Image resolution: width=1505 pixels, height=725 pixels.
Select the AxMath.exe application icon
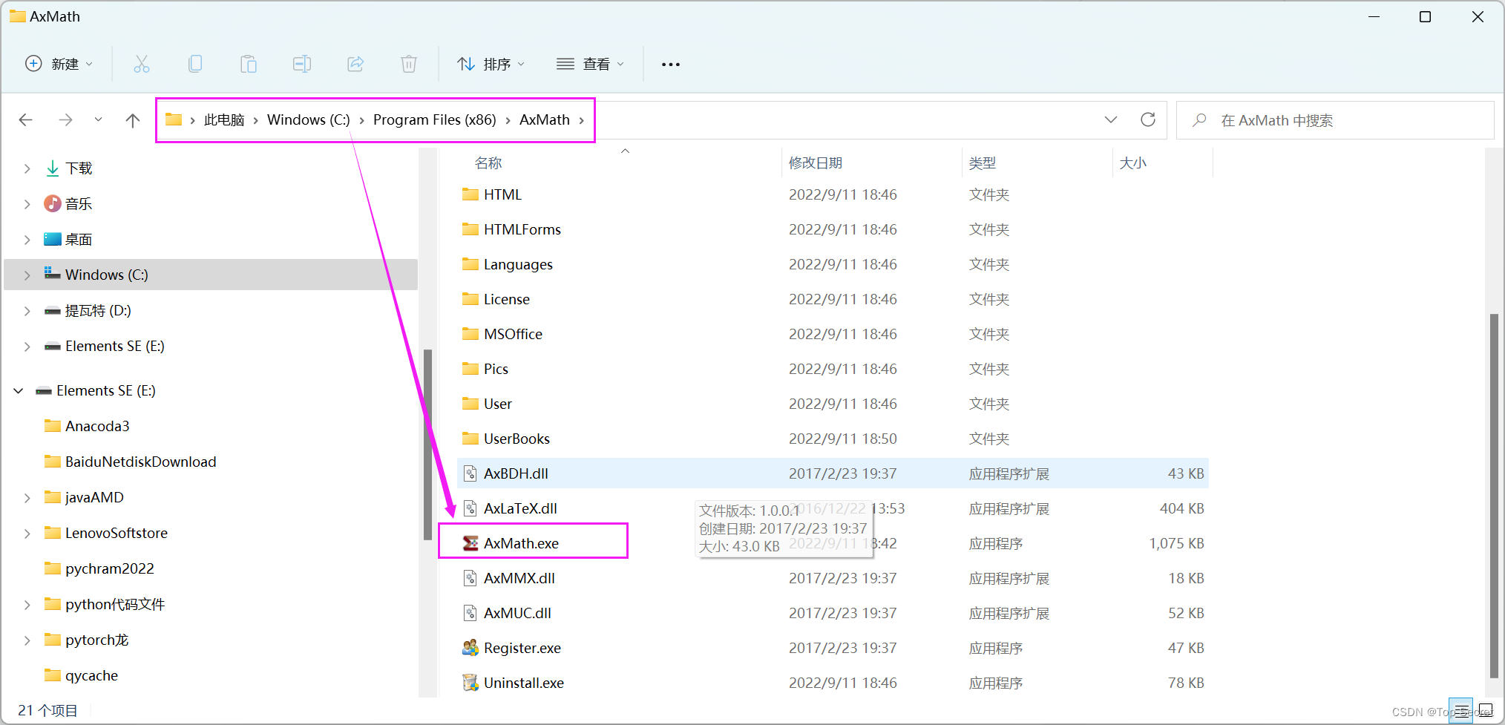point(470,543)
